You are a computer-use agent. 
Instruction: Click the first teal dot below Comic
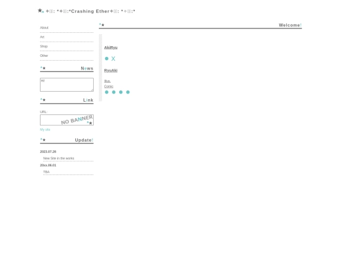pos(106,92)
